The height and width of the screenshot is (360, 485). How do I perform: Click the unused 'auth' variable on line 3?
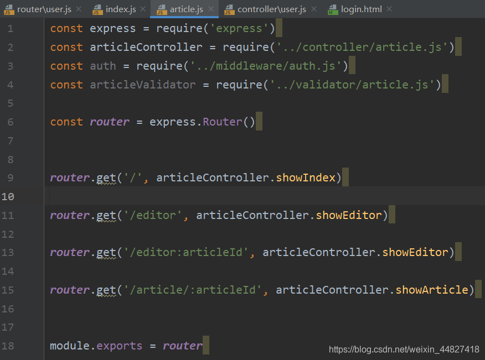pos(102,66)
